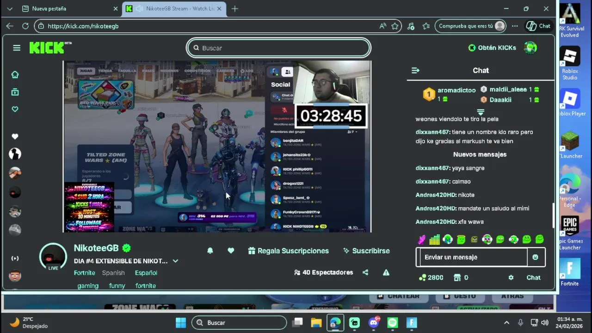The width and height of the screenshot is (592, 333).
Task: Send message with the Chat button
Action: pos(533,277)
